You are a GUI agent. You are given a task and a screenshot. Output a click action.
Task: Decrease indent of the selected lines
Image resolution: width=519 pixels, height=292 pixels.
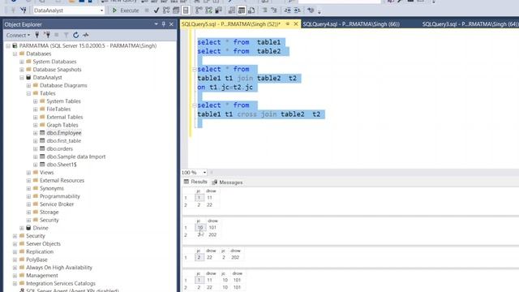[287, 11]
